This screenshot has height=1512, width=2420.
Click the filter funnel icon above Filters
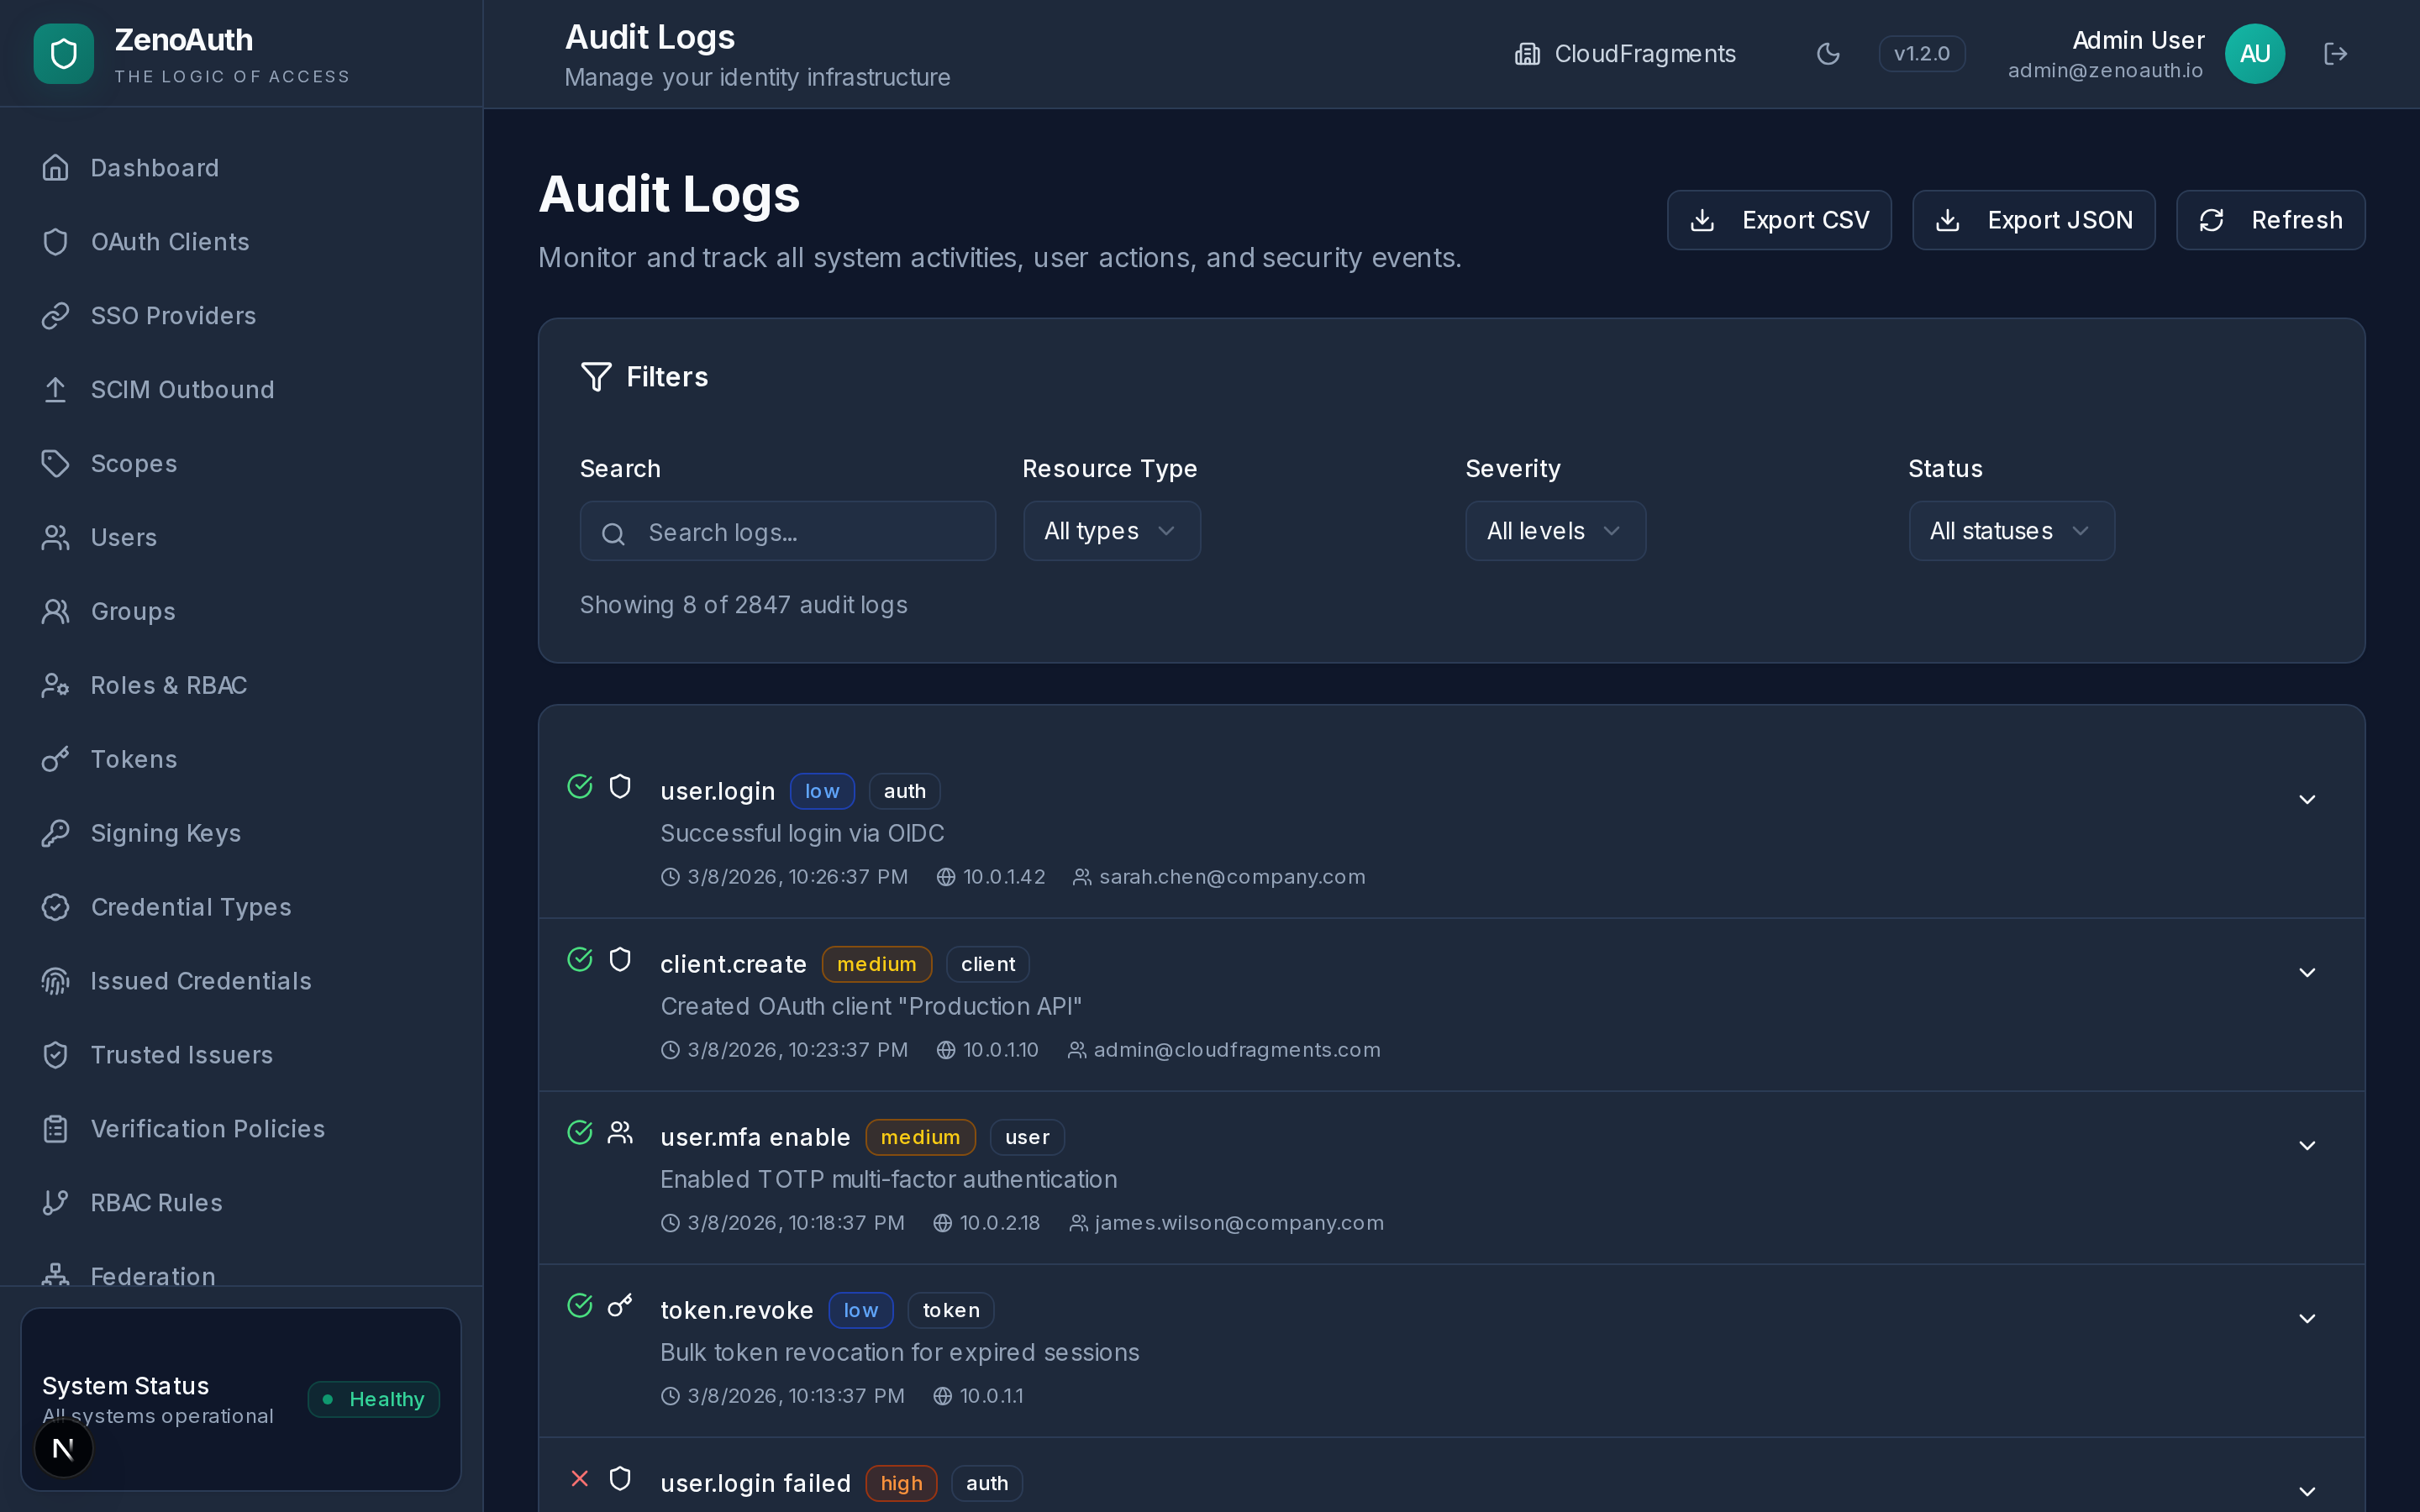(x=596, y=376)
